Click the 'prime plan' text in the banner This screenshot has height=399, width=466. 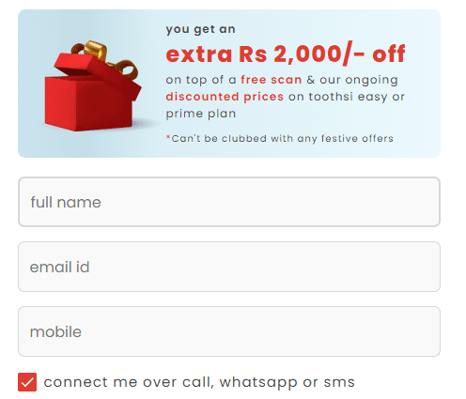click(x=201, y=114)
